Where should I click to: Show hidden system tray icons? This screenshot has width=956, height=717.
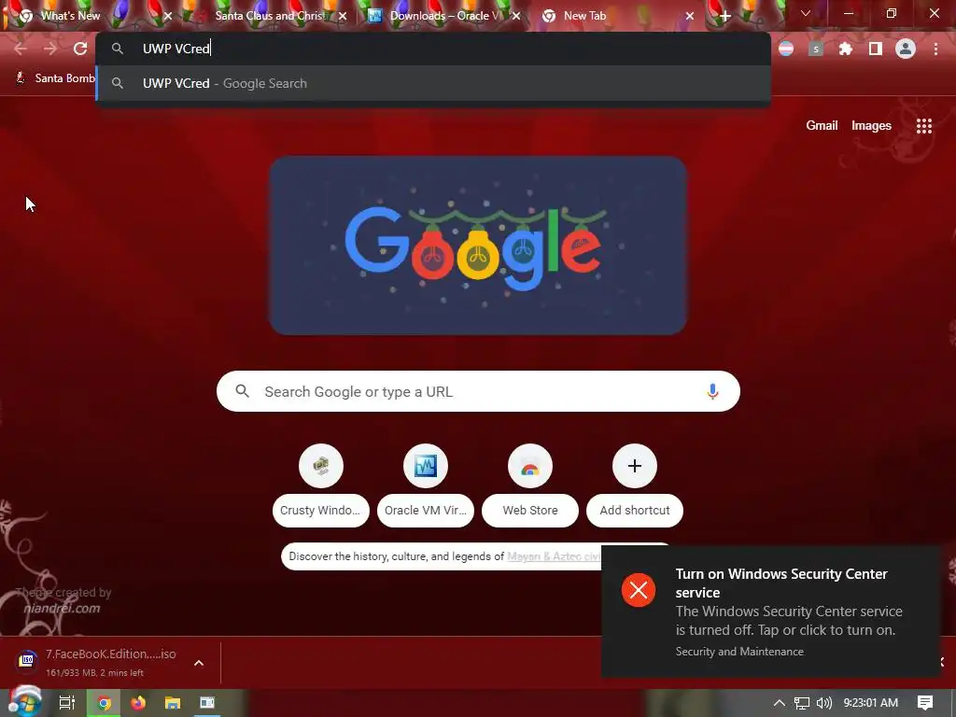pyautogui.click(x=779, y=703)
